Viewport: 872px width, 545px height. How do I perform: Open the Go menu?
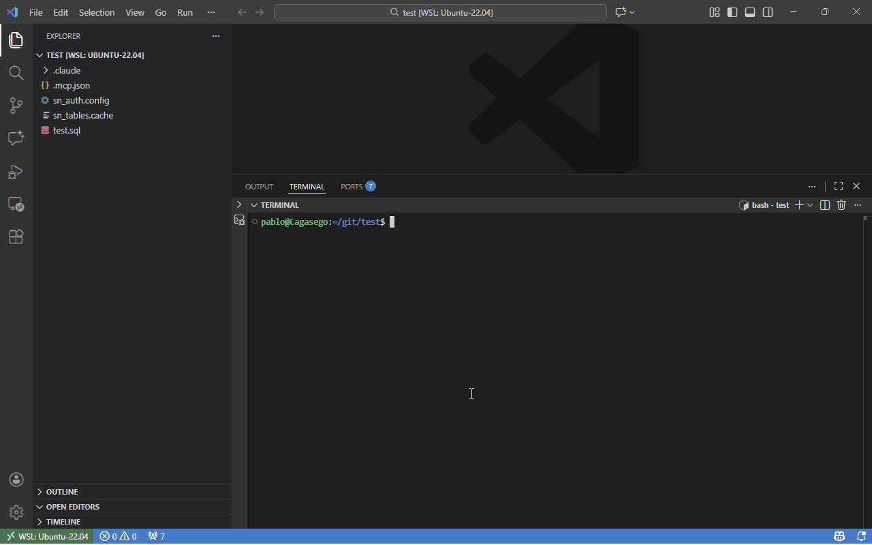pos(161,12)
